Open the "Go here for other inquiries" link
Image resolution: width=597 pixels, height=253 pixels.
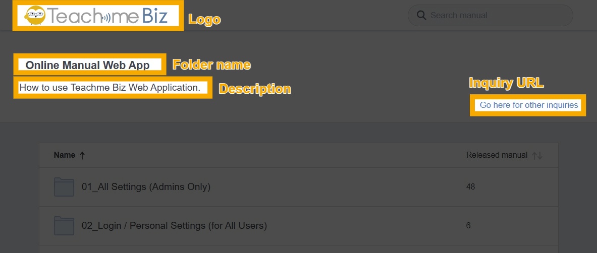528,105
